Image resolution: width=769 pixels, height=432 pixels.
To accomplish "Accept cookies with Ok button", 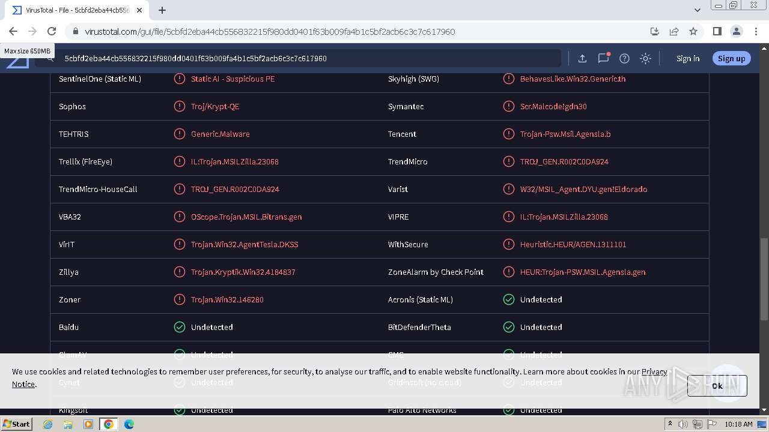I will 717,386.
